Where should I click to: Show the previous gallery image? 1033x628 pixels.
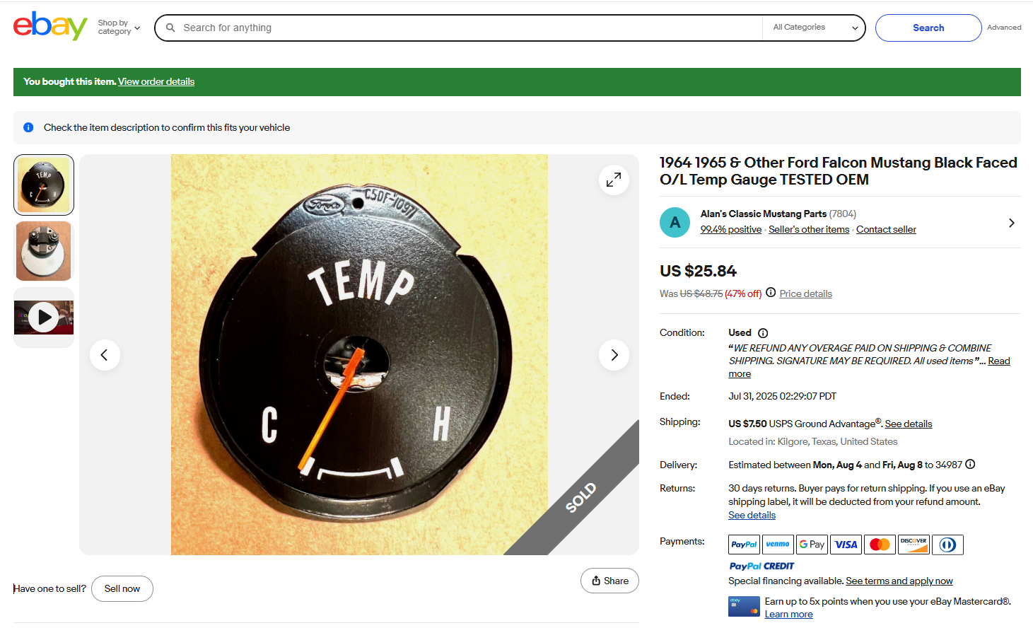coord(105,355)
